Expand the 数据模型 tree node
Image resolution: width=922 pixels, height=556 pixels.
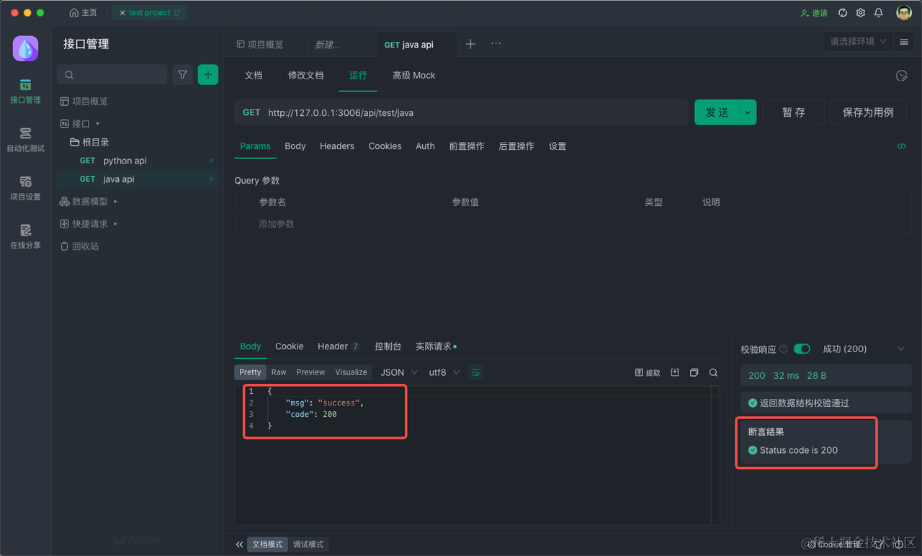115,202
